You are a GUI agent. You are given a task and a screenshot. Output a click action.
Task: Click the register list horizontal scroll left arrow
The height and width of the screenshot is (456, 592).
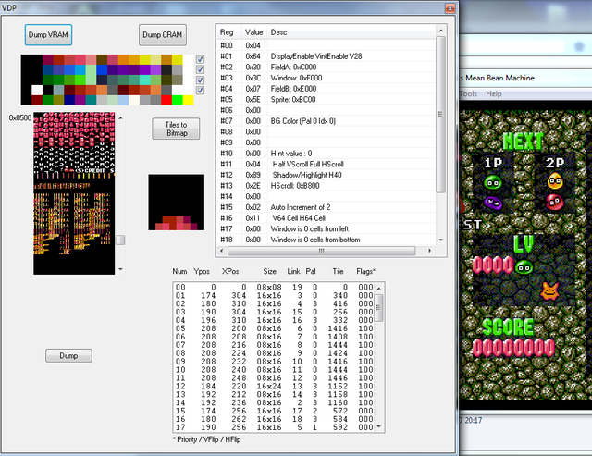tap(222, 251)
